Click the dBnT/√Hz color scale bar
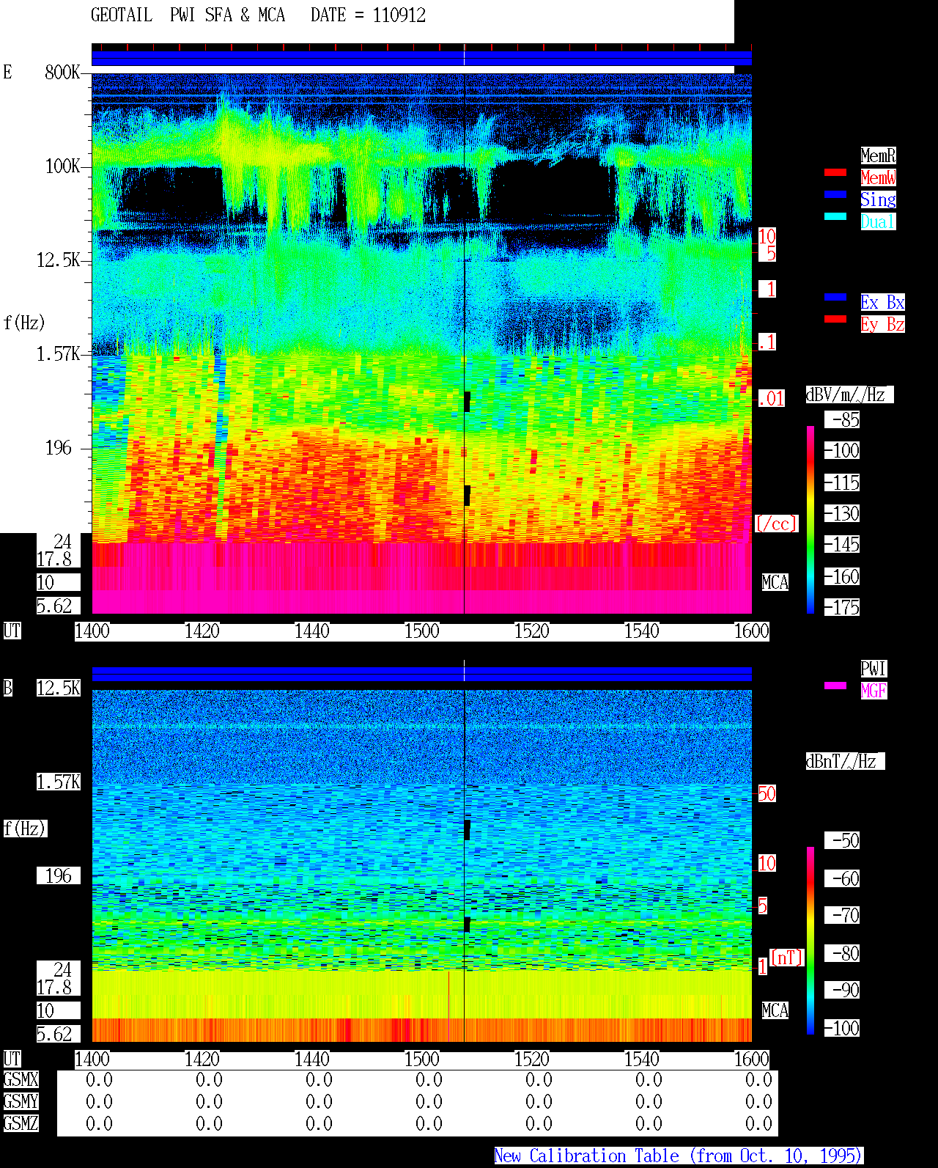This screenshot has height=1168, width=938. tap(810, 941)
